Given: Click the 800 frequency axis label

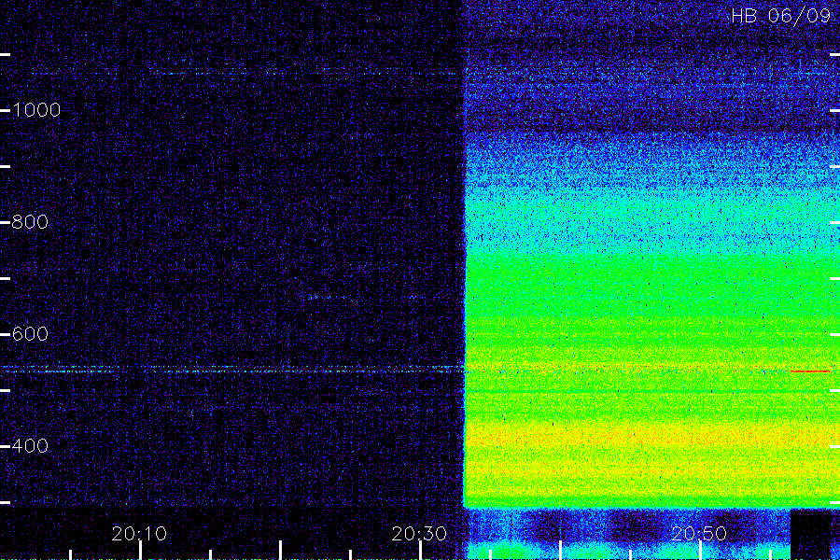Looking at the screenshot, I should point(30,222).
